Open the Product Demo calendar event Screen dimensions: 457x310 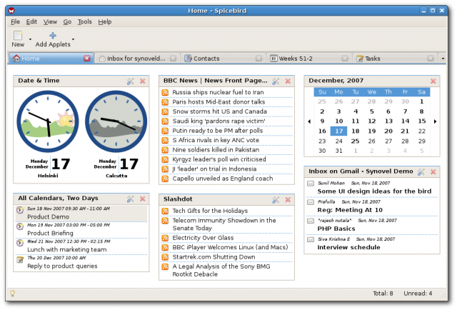[x=81, y=213]
